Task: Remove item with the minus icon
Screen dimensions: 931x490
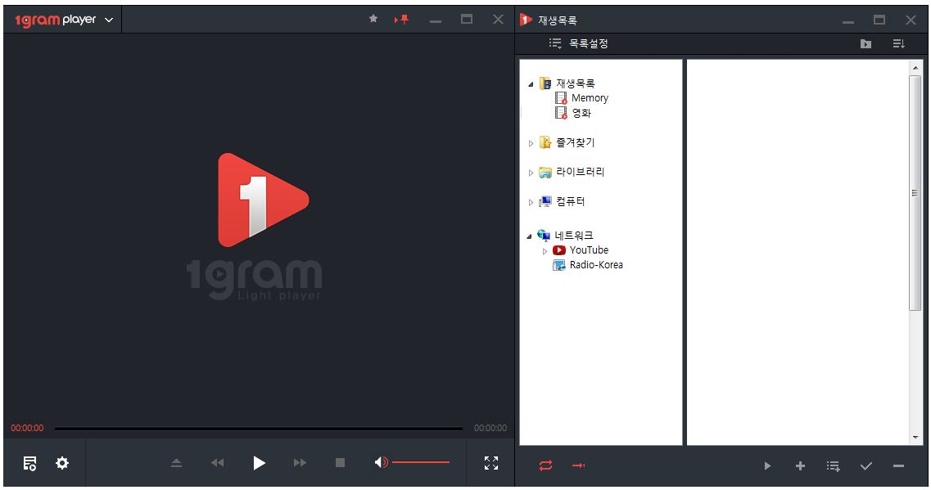Action: tap(898, 466)
